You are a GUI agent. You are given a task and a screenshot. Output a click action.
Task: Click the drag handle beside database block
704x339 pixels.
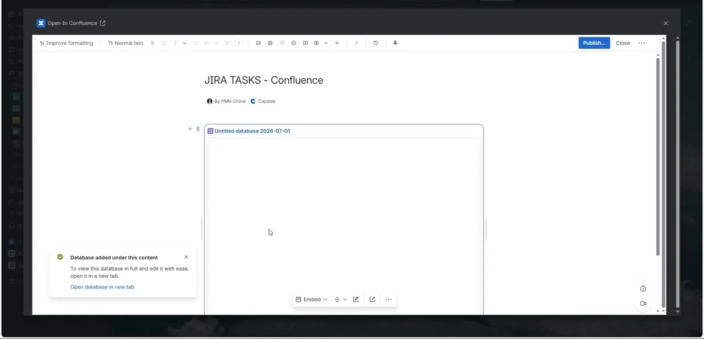click(198, 129)
